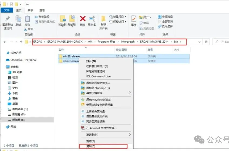Open Local Disk (C:) in sidebar
The width and height of the screenshot is (229, 151).
pos(18,109)
